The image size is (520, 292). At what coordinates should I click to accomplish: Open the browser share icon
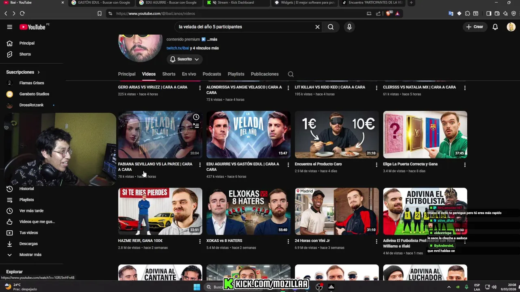click(378, 13)
